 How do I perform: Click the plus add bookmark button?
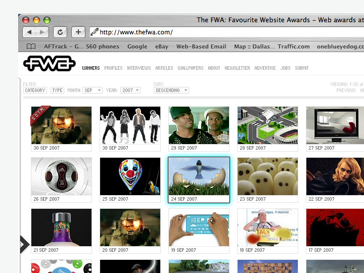[x=78, y=32]
